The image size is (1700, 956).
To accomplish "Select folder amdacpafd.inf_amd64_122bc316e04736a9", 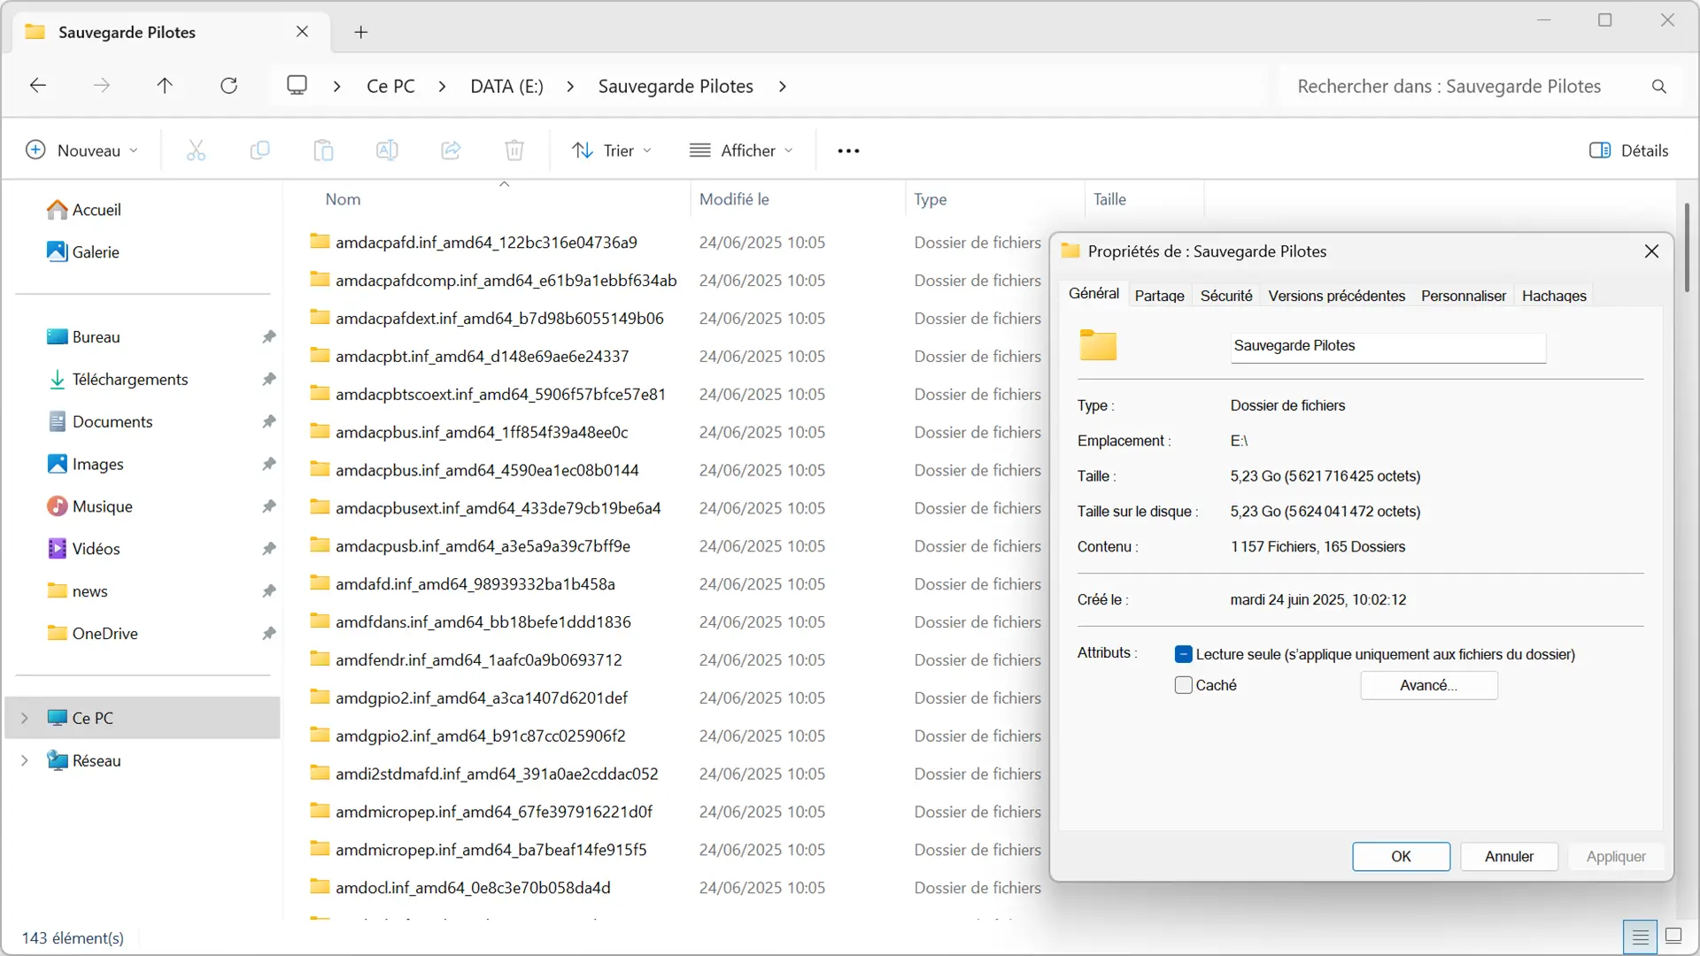I will [486, 243].
